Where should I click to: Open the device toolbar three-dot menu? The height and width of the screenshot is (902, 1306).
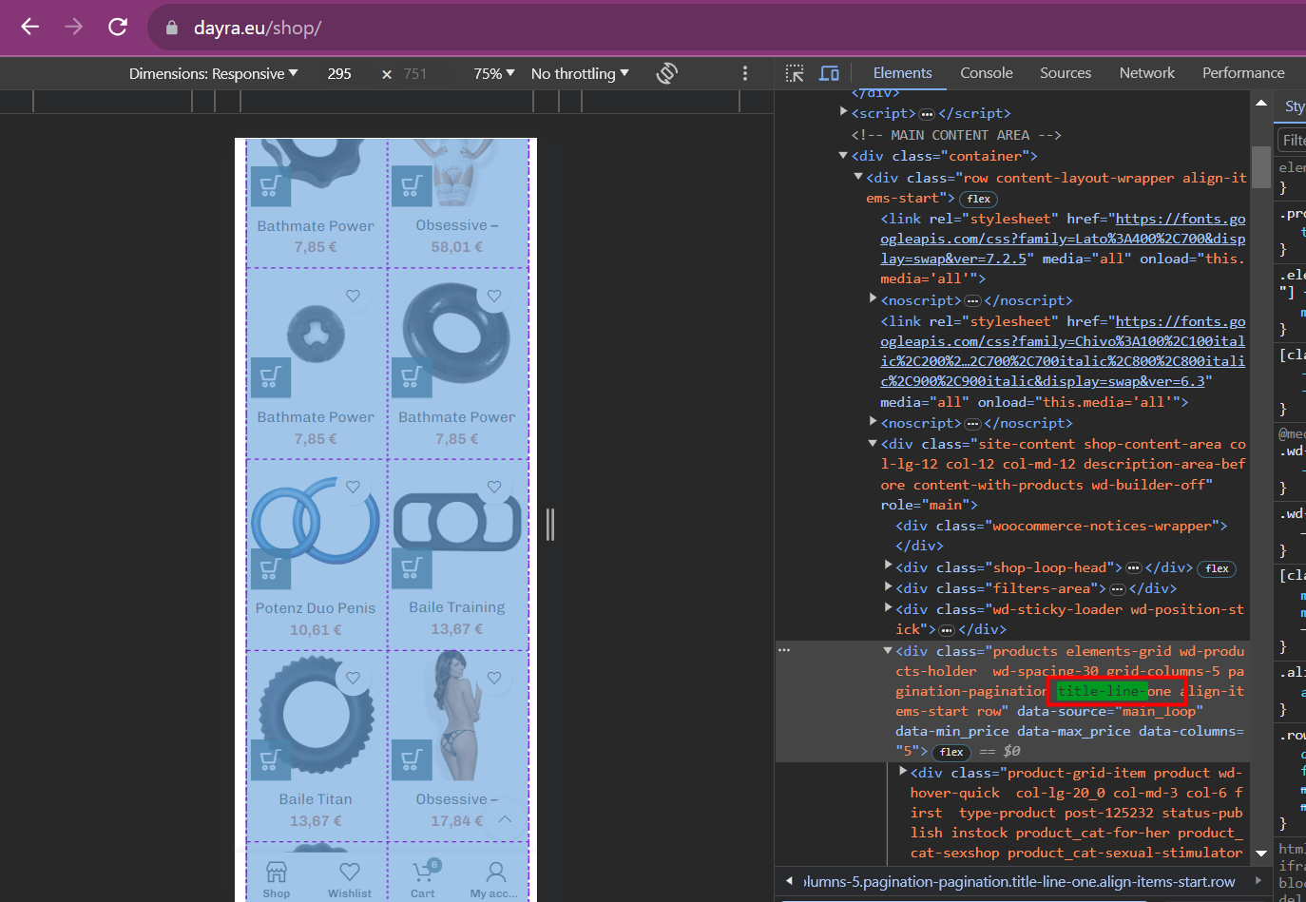[x=745, y=73]
